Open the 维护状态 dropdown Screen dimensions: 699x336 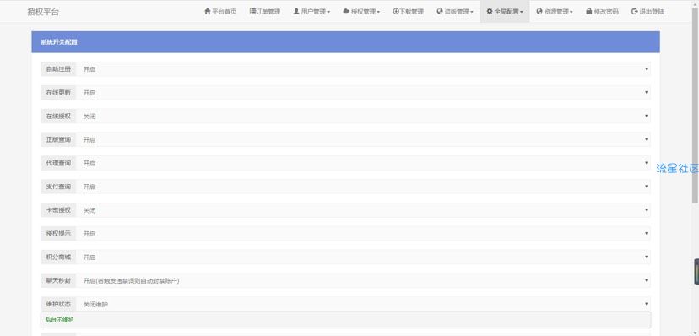(363, 304)
